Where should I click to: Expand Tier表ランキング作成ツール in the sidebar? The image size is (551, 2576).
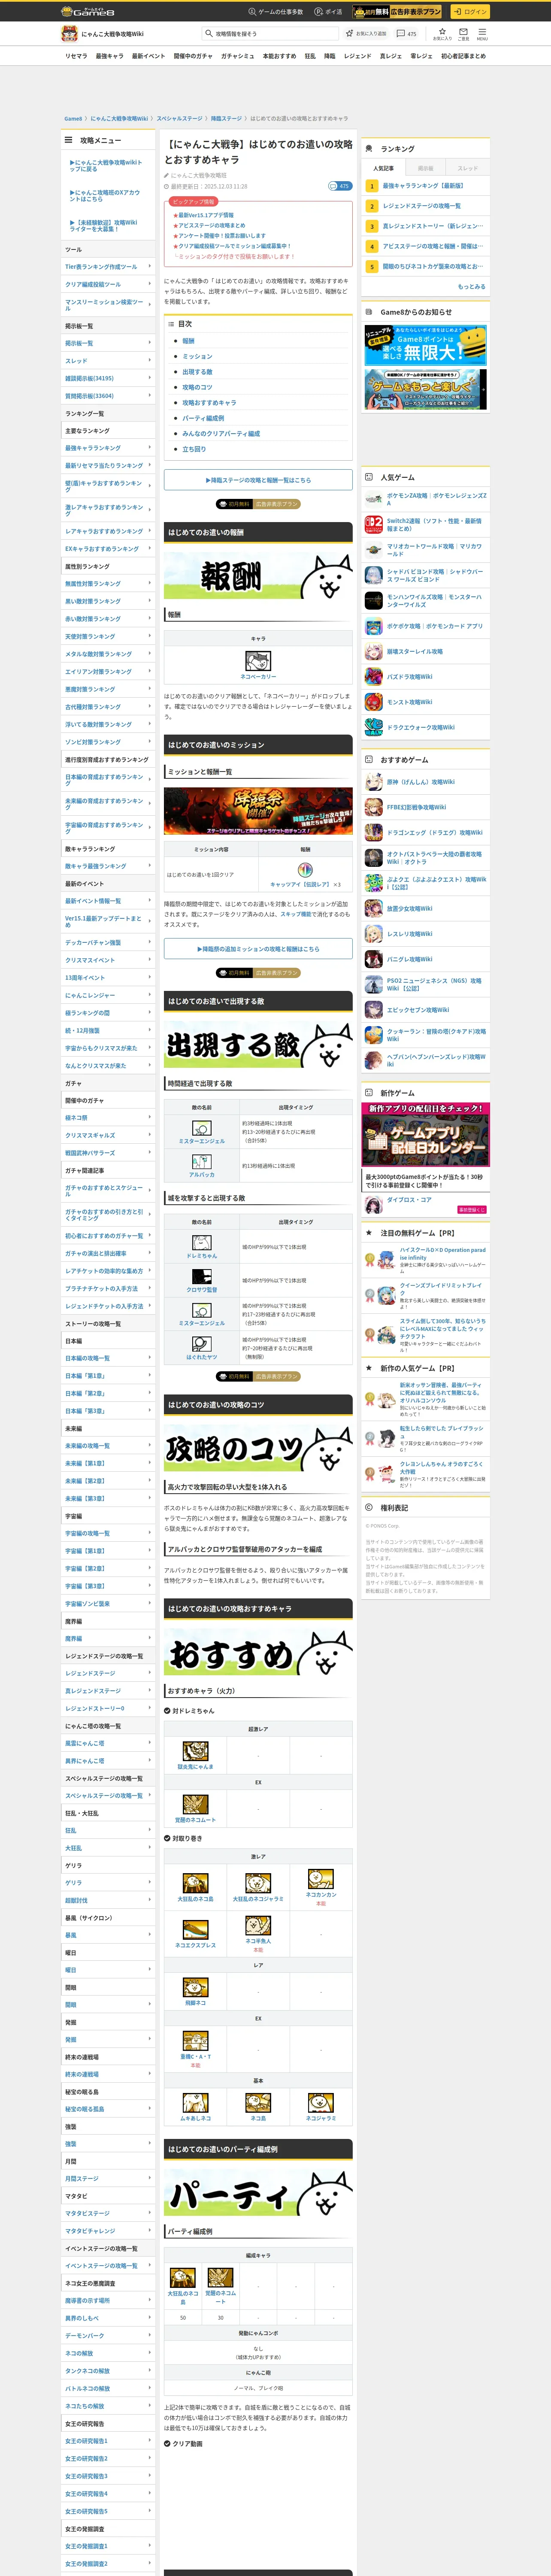(x=108, y=267)
